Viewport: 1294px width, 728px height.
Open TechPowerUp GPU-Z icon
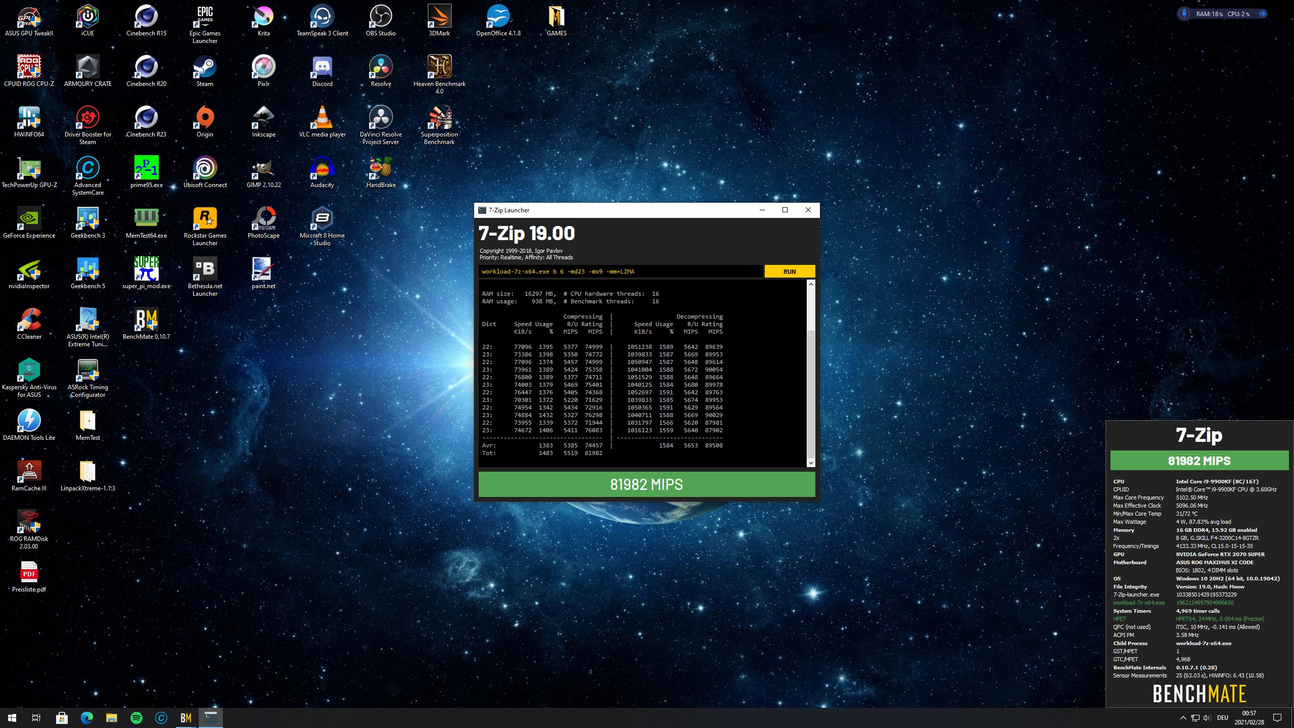[x=29, y=172]
